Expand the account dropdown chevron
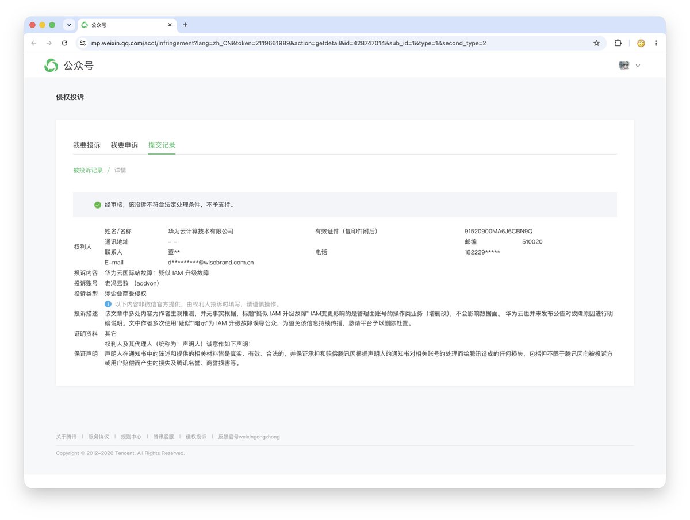Image resolution: width=690 pixels, height=520 pixels. coord(638,66)
